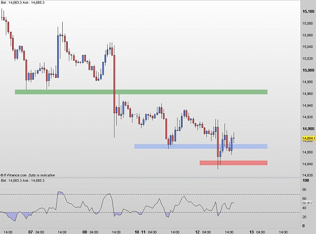Viewport: 316px width, 234px height.
Task: Click the 0 label on oscillator scale
Action: coord(304,226)
